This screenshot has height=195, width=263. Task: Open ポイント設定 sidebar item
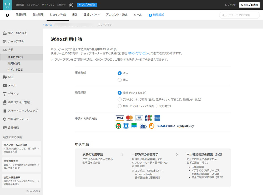tap(22, 70)
